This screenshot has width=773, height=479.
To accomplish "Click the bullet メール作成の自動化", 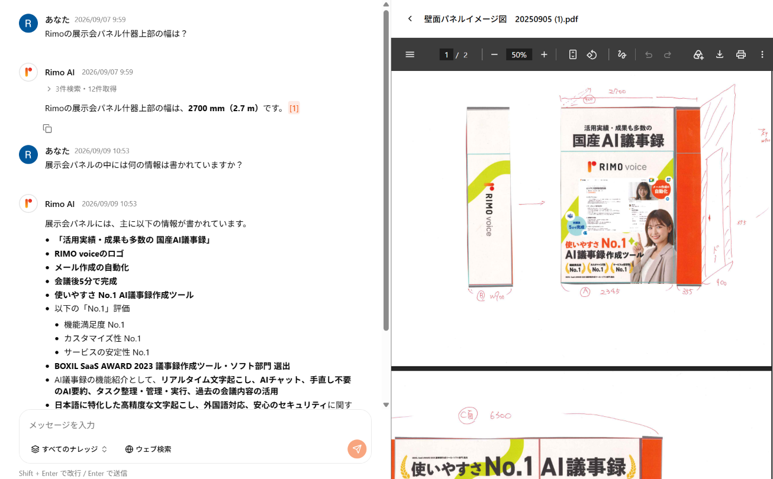I will click(92, 267).
